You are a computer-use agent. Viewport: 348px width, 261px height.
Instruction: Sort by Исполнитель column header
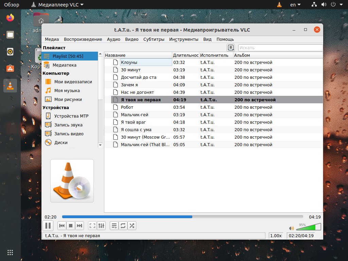(216, 55)
